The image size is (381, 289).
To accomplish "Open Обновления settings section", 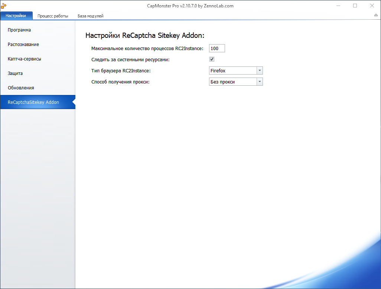I will 38,88.
